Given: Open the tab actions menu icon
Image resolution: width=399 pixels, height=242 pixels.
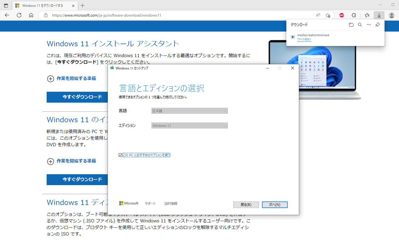Looking at the screenshot, I should pyautogui.click(x=6, y=5).
